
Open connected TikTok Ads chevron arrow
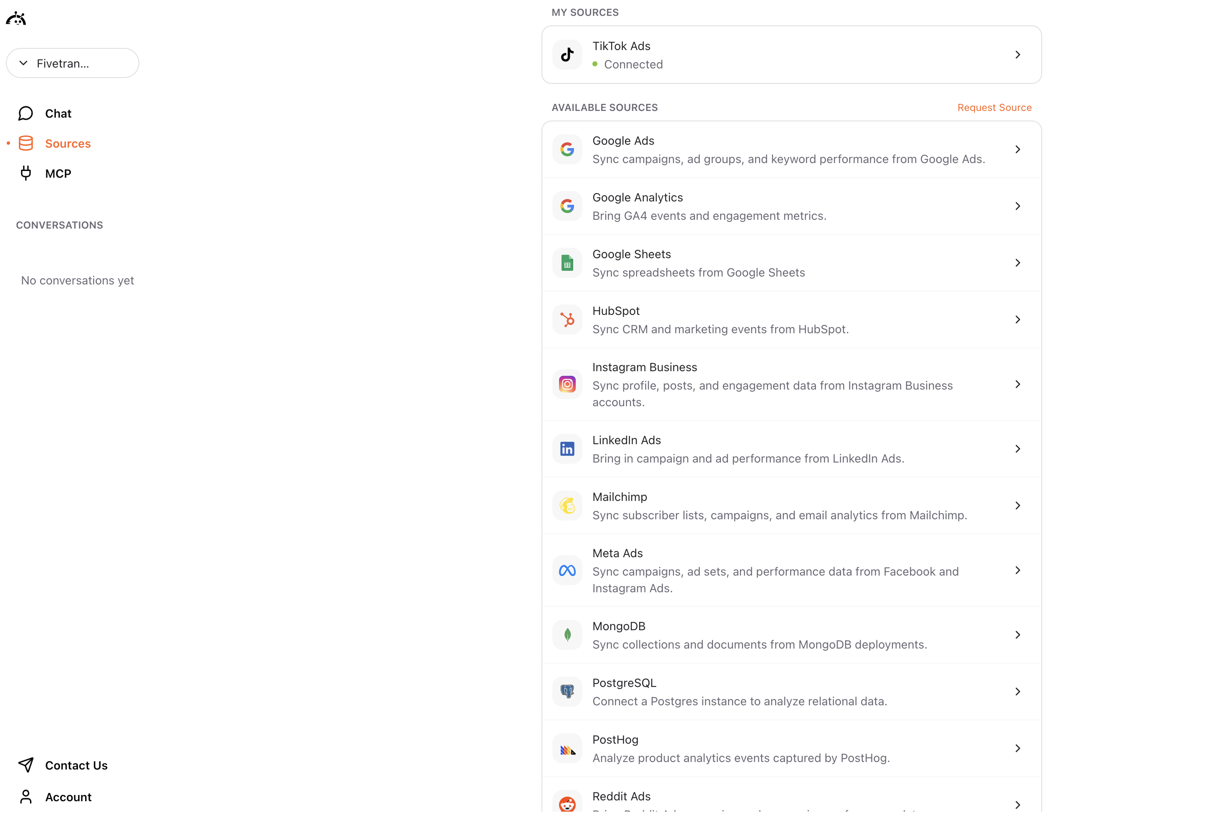tap(1017, 55)
